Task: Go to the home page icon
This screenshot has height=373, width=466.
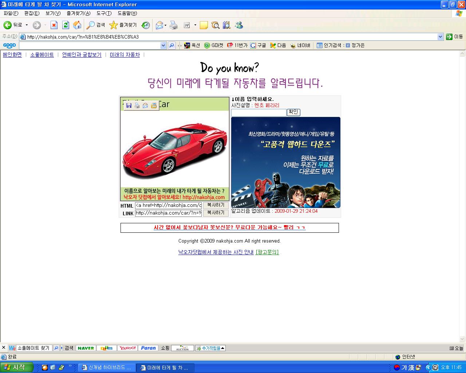Action: click(x=77, y=25)
